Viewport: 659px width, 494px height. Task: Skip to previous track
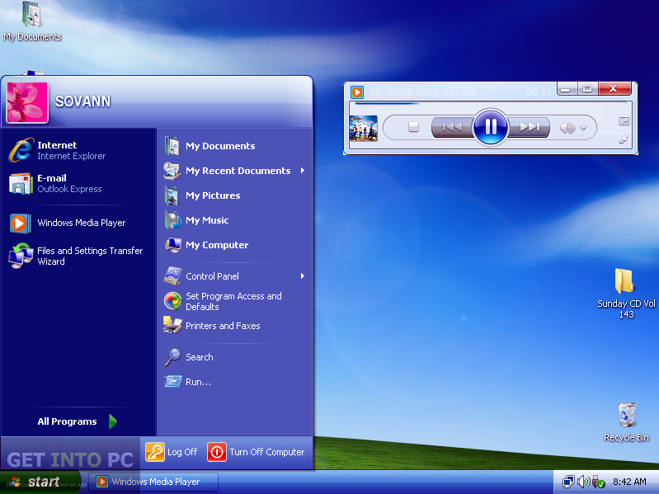[452, 126]
